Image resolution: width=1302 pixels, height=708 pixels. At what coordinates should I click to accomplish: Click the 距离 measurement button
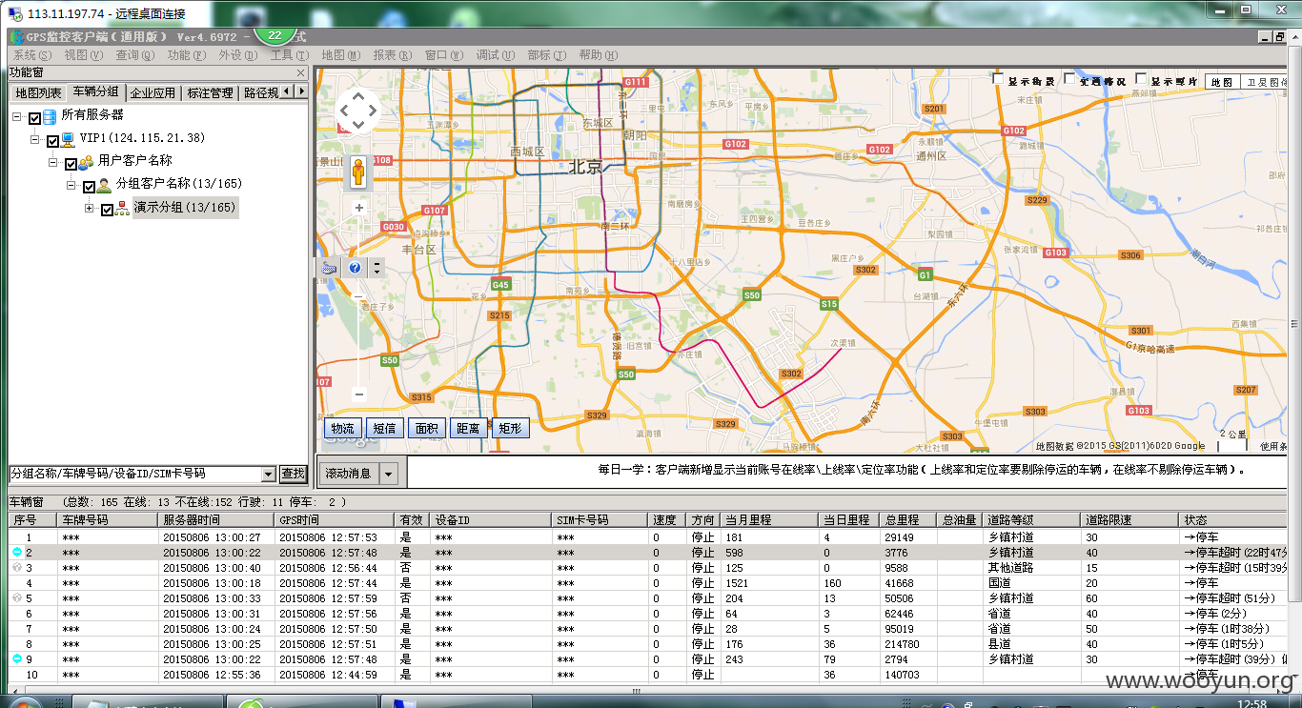468,428
